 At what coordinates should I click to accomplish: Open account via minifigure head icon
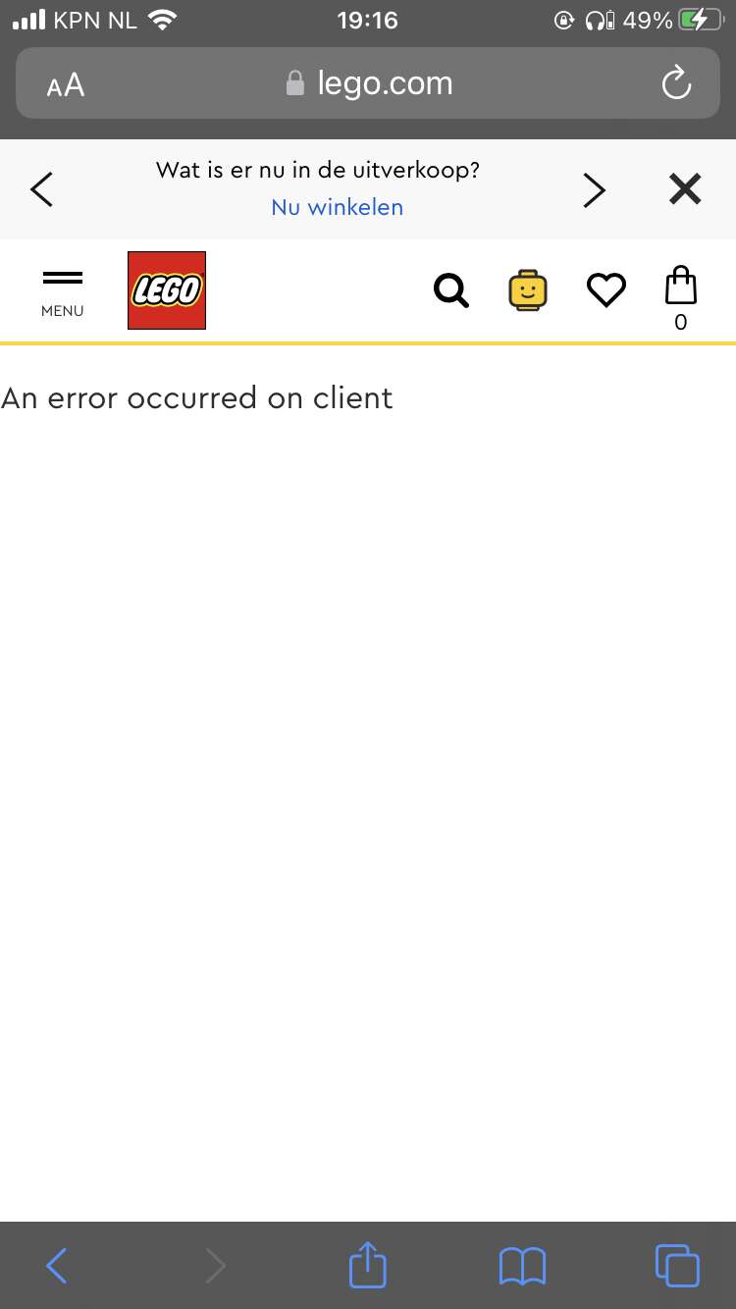[528, 290]
